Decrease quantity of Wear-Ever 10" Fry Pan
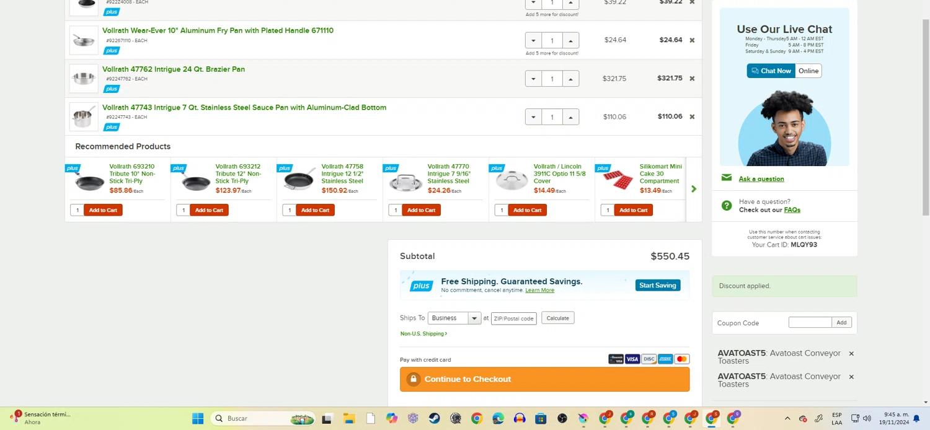The image size is (930, 430). (533, 40)
